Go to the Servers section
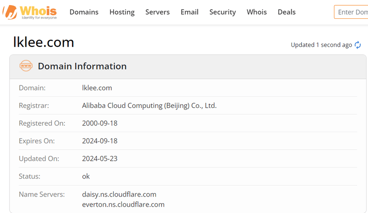 click(x=157, y=12)
